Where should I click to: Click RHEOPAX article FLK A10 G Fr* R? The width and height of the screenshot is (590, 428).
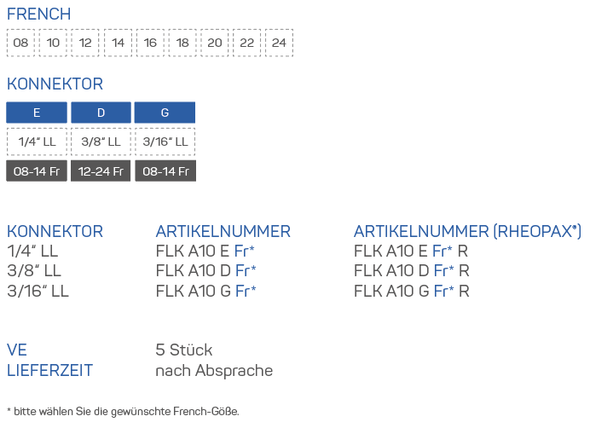[x=411, y=291]
